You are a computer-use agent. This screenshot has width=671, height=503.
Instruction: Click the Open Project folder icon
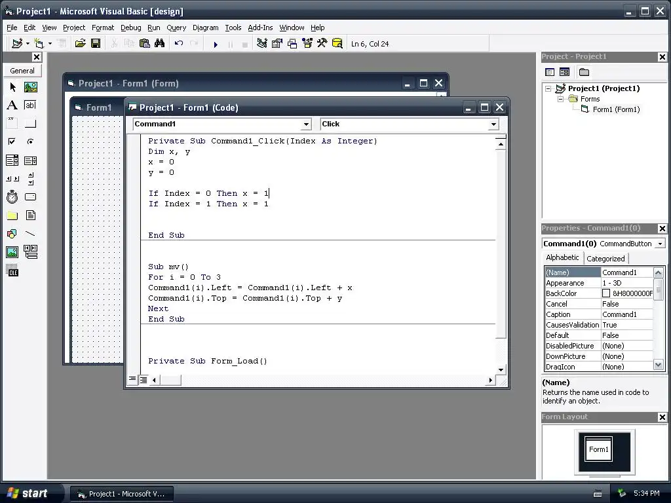coord(80,44)
